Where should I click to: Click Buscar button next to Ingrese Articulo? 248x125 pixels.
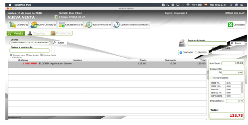tap(237, 43)
